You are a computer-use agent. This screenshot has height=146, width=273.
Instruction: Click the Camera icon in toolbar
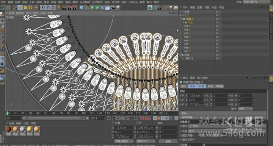pos(113,8)
